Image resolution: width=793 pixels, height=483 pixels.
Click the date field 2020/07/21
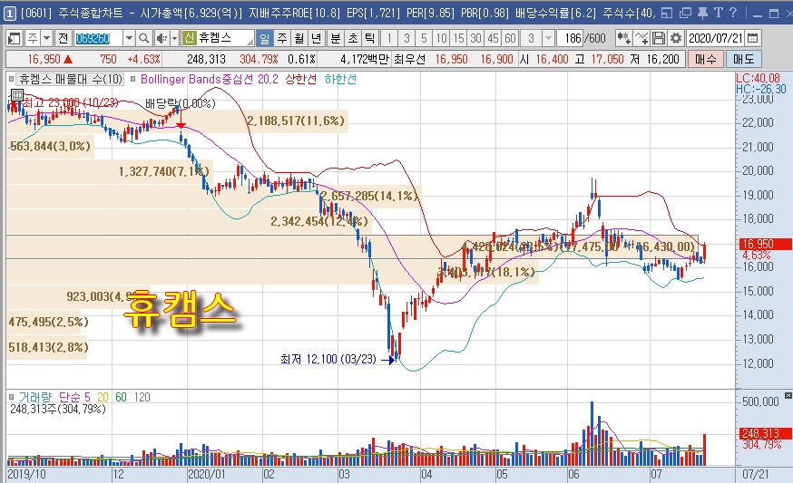(715, 38)
